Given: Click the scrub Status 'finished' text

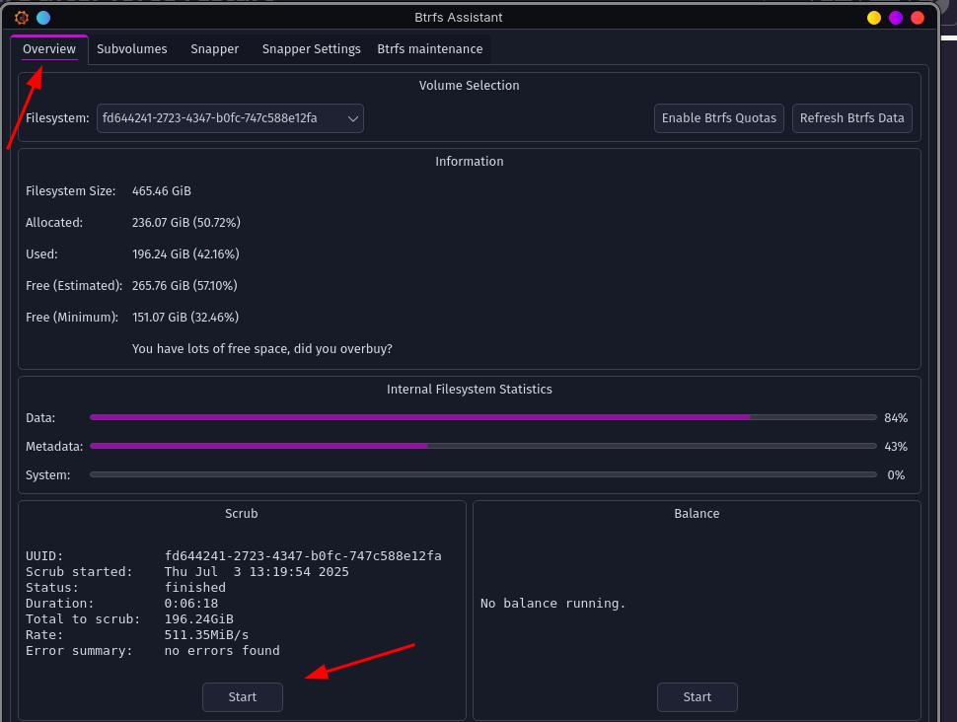Looking at the screenshot, I should pos(194,588).
